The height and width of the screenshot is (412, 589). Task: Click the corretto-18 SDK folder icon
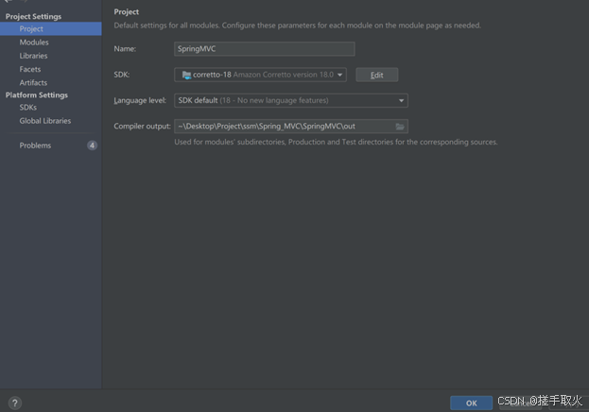[186, 75]
